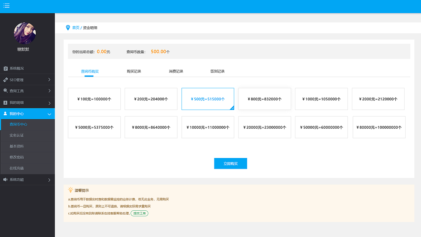Screen dimensions: 421x237
Task: Click the 我的中心 user icon
Action: click(x=5, y=114)
